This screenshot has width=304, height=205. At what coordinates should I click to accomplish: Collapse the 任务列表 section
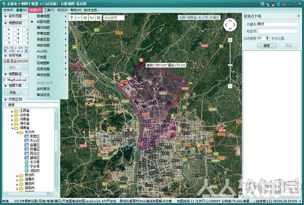[x=6, y=55]
